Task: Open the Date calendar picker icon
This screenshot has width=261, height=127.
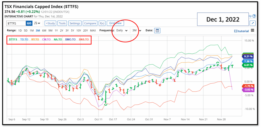Action: 157,30
